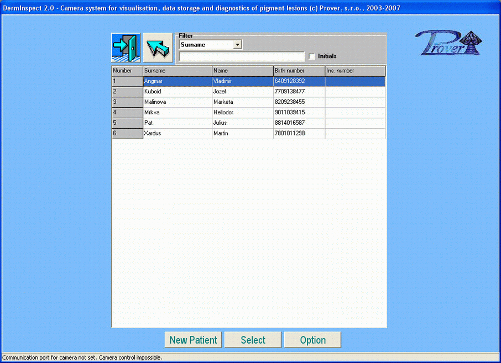Click the Prover logo
The height and width of the screenshot is (363, 501).
(449, 43)
